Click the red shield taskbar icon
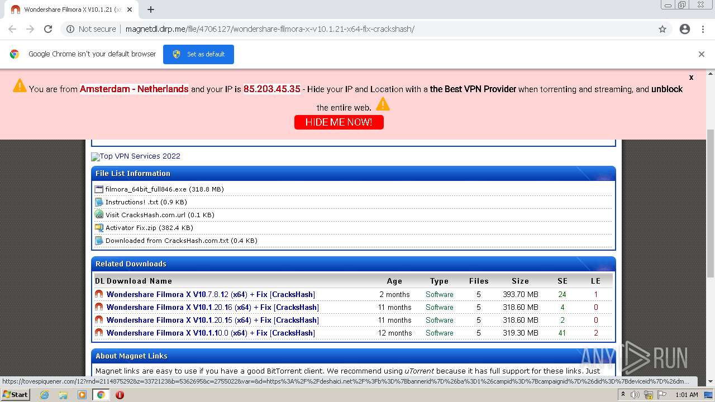Image resolution: width=715 pixels, height=402 pixels. (120, 395)
